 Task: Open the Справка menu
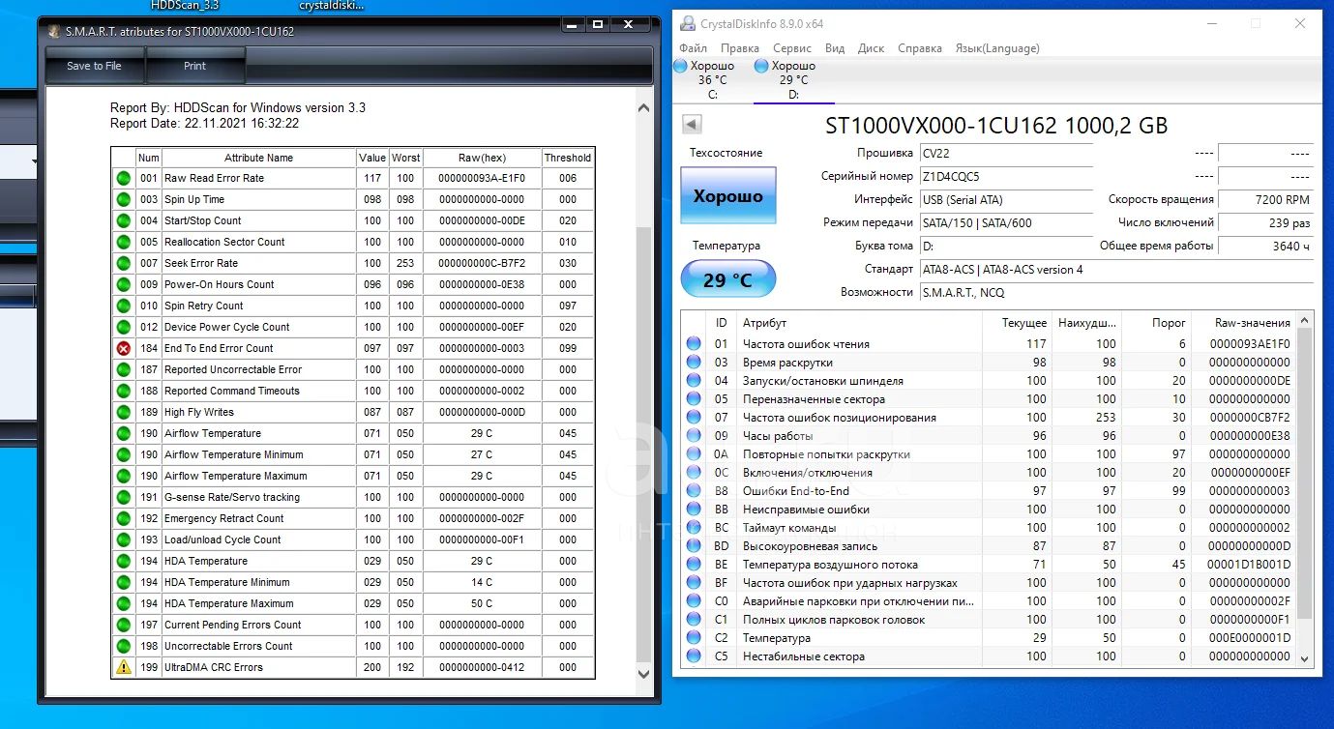(x=920, y=48)
